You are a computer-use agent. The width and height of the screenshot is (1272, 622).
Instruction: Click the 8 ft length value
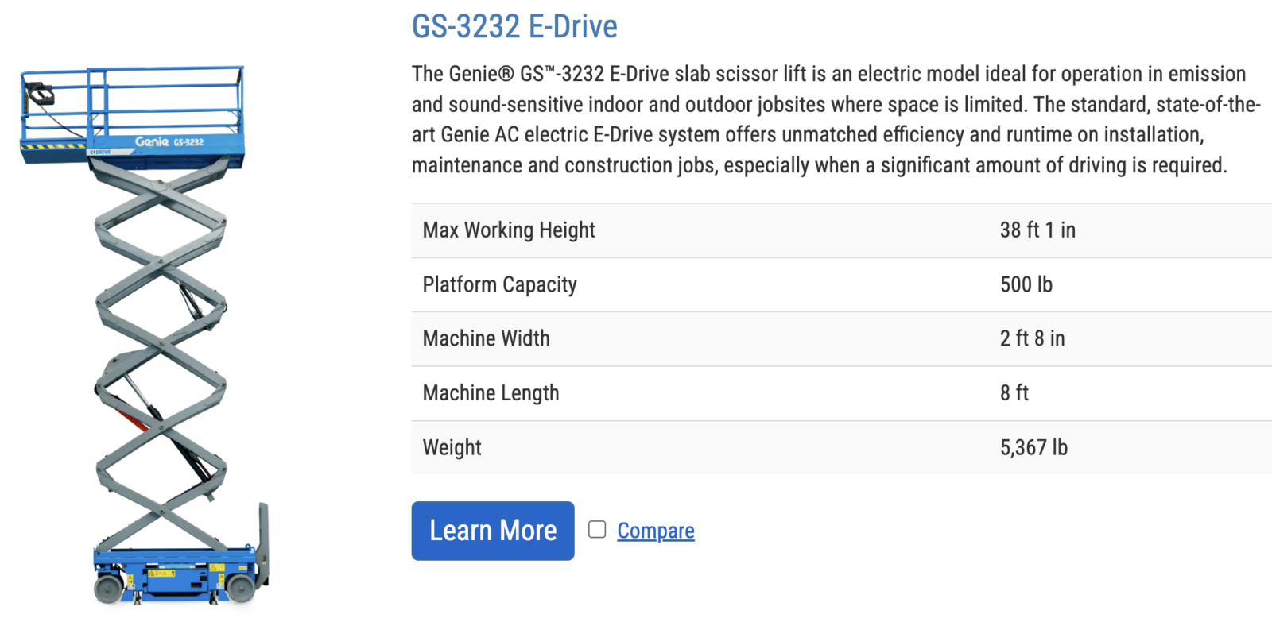click(x=1014, y=393)
